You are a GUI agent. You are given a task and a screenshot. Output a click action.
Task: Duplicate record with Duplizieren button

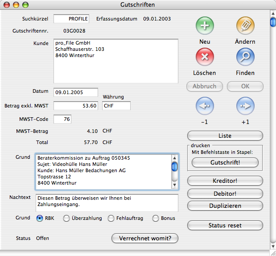point(225,206)
